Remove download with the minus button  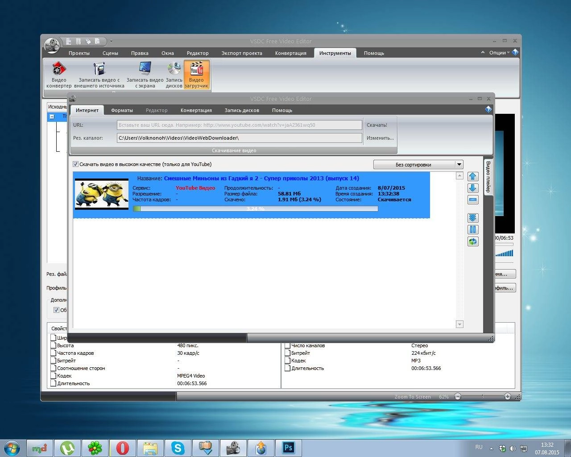tap(473, 199)
